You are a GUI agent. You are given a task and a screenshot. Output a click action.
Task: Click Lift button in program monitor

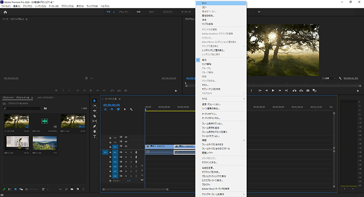pos(295,91)
